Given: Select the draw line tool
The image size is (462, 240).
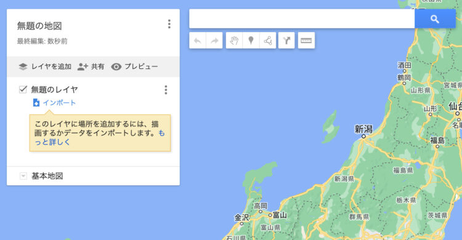Looking at the screenshot, I should pos(267,41).
